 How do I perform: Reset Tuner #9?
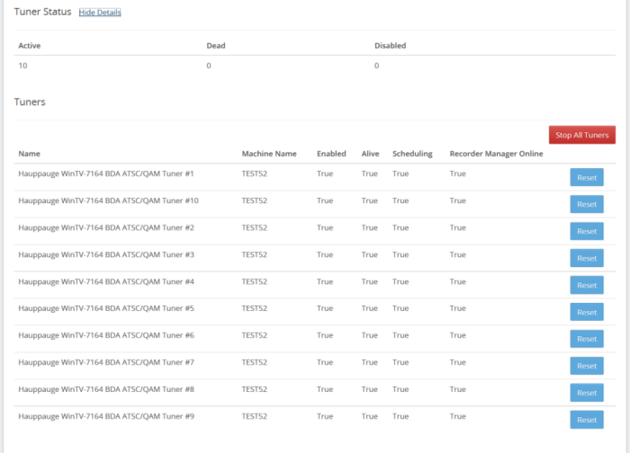pyautogui.click(x=587, y=420)
